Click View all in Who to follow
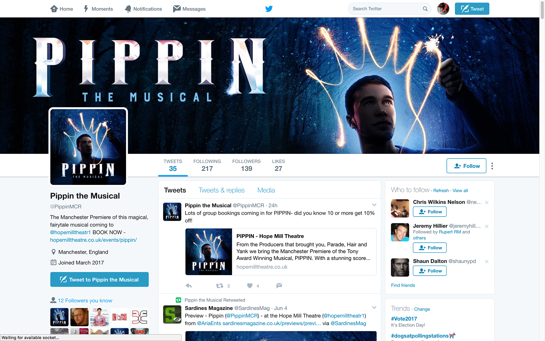 (460, 190)
